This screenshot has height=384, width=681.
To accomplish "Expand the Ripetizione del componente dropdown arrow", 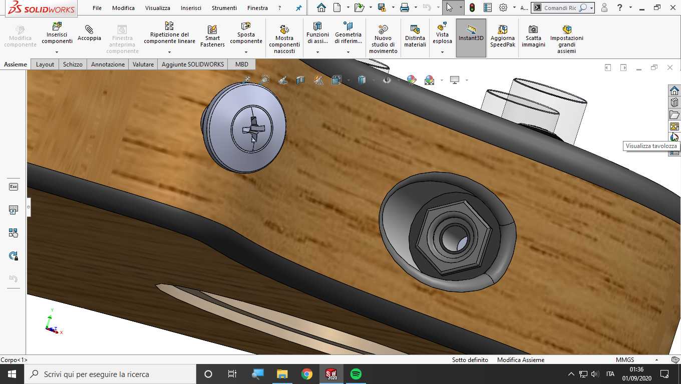I will [x=169, y=52].
